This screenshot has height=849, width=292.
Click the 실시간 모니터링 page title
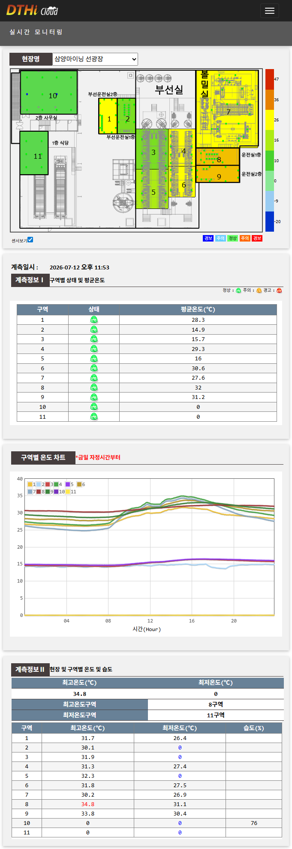pyautogui.click(x=36, y=32)
